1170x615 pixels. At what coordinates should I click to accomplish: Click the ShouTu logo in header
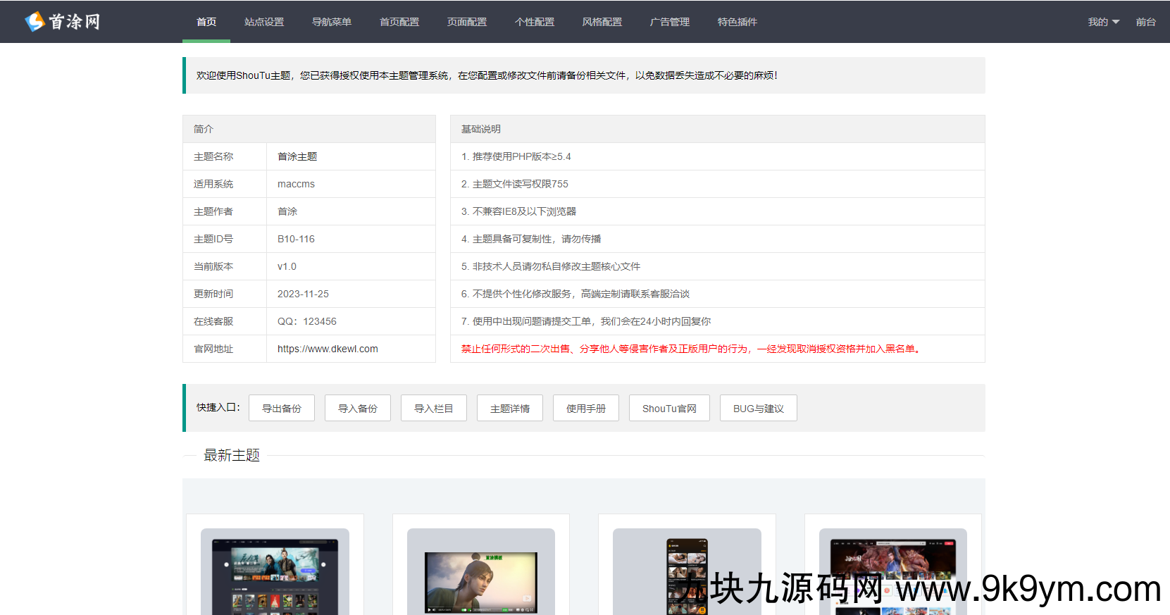tap(63, 22)
